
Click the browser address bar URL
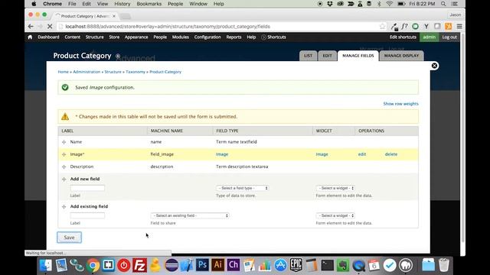click(168, 27)
